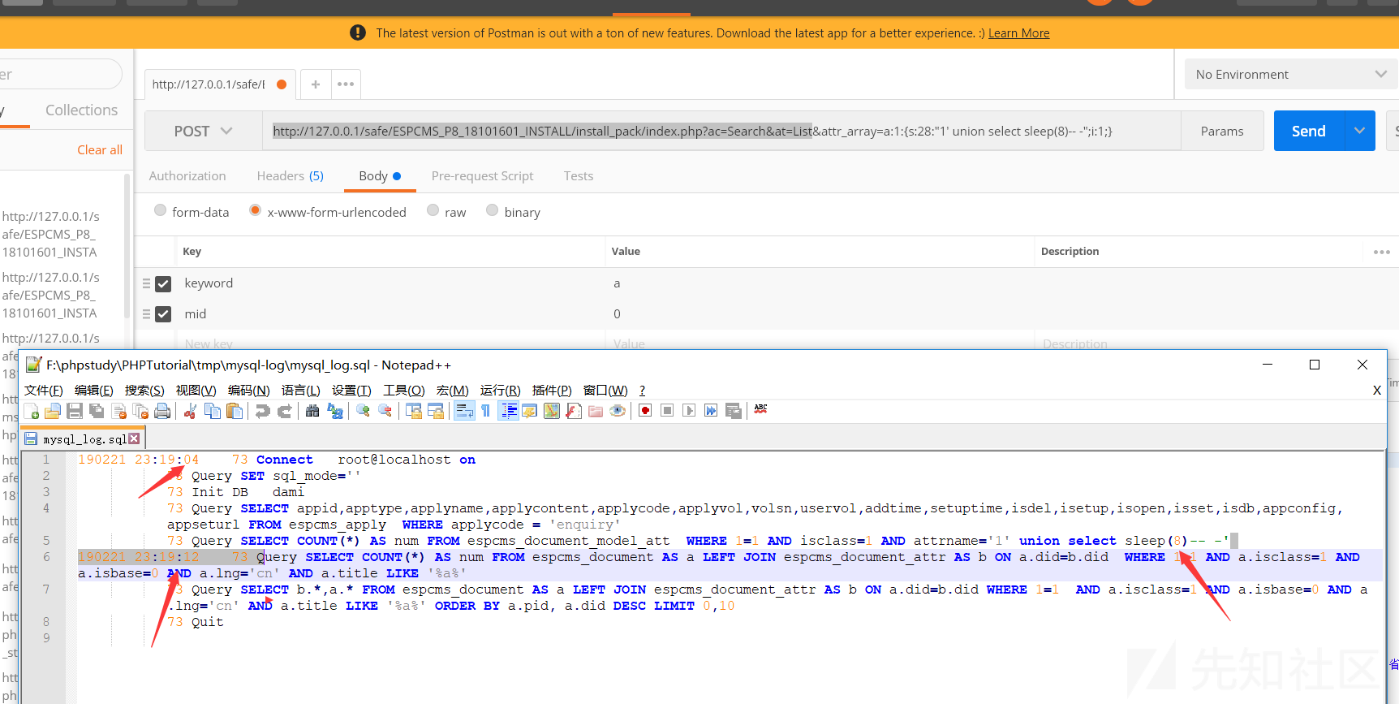Click Print icon in Notepad++ toolbar
This screenshot has width=1399, height=704.
click(162, 411)
